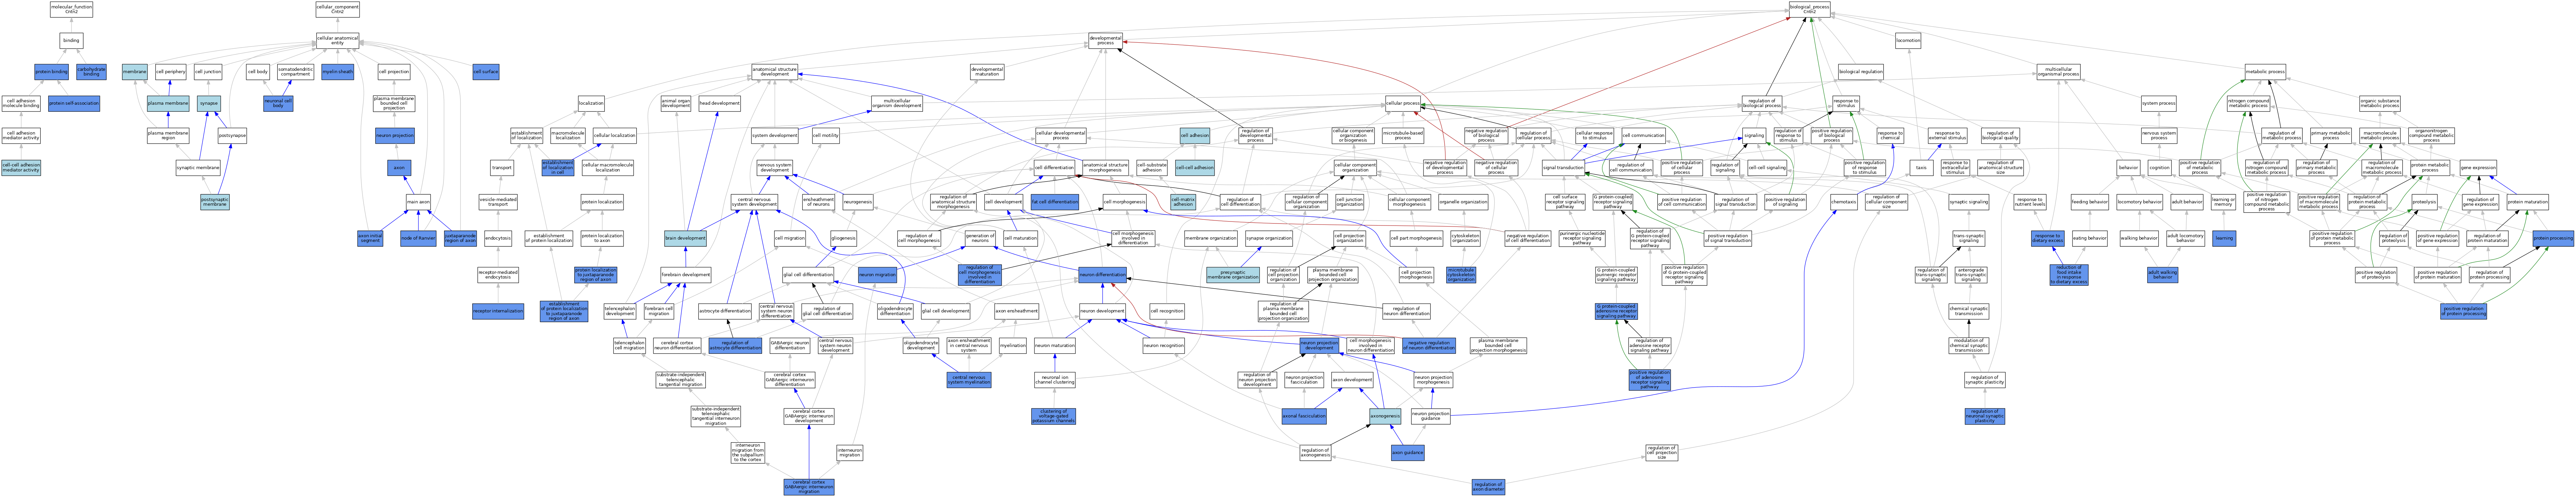Select the 'node of Ranvier' node

pyautogui.click(x=418, y=238)
